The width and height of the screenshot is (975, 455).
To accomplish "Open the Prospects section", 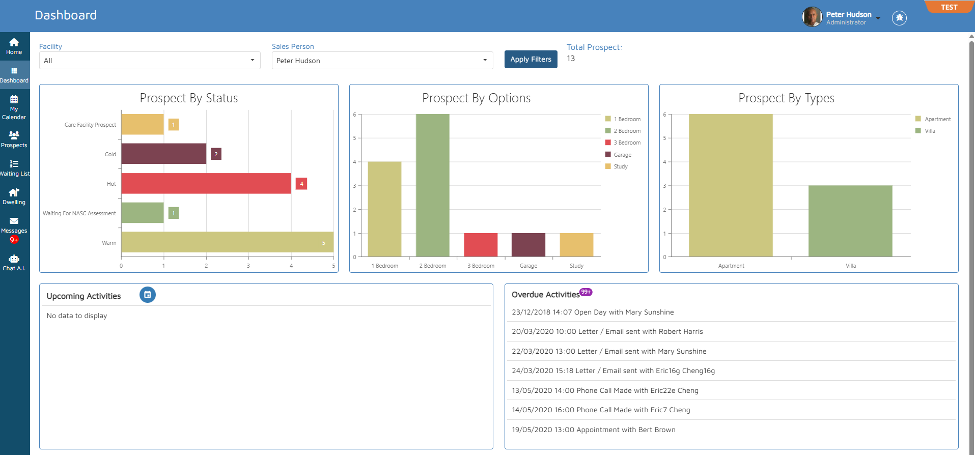I will (14, 139).
